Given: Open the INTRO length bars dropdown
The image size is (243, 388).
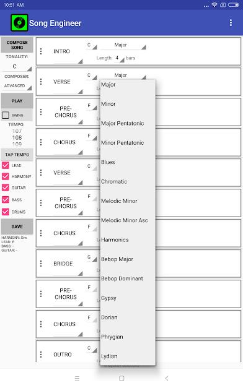Looking at the screenshot, I should click(x=119, y=58).
